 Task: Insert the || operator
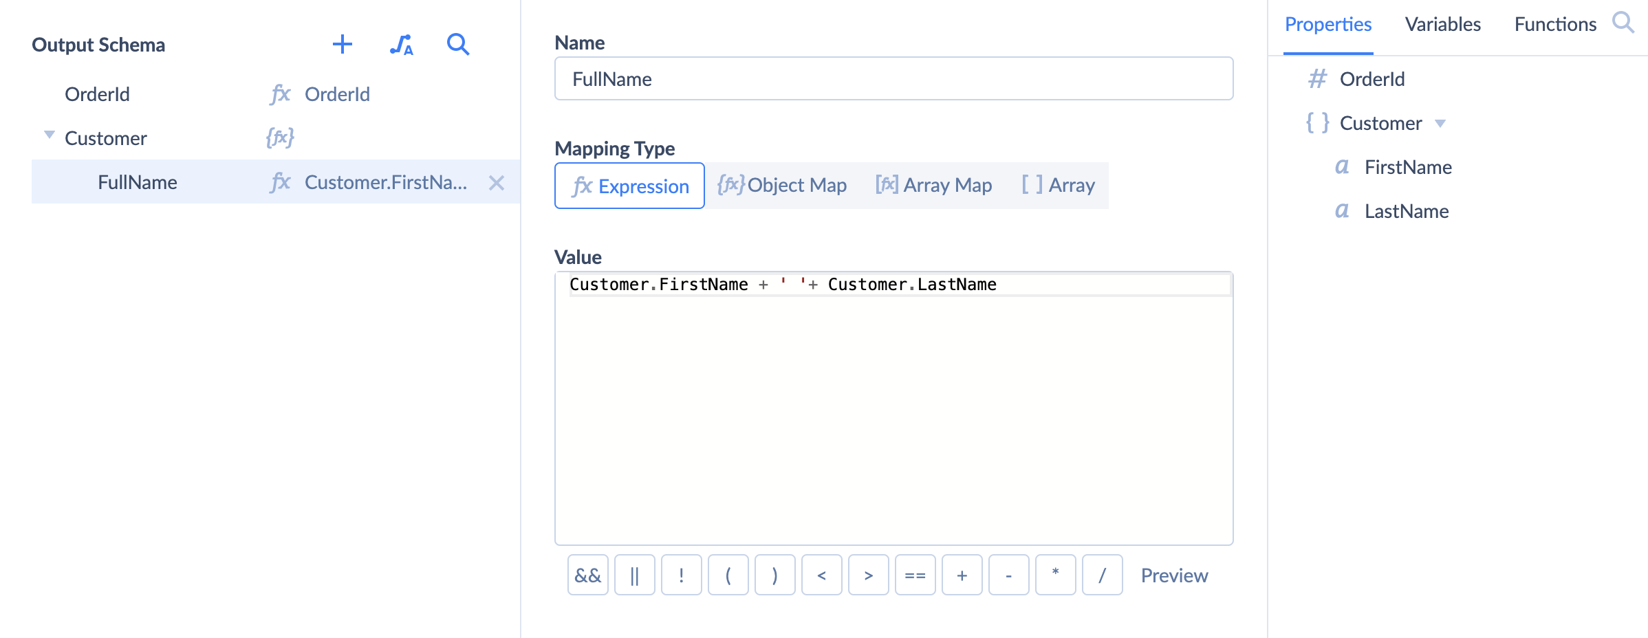pyautogui.click(x=635, y=575)
